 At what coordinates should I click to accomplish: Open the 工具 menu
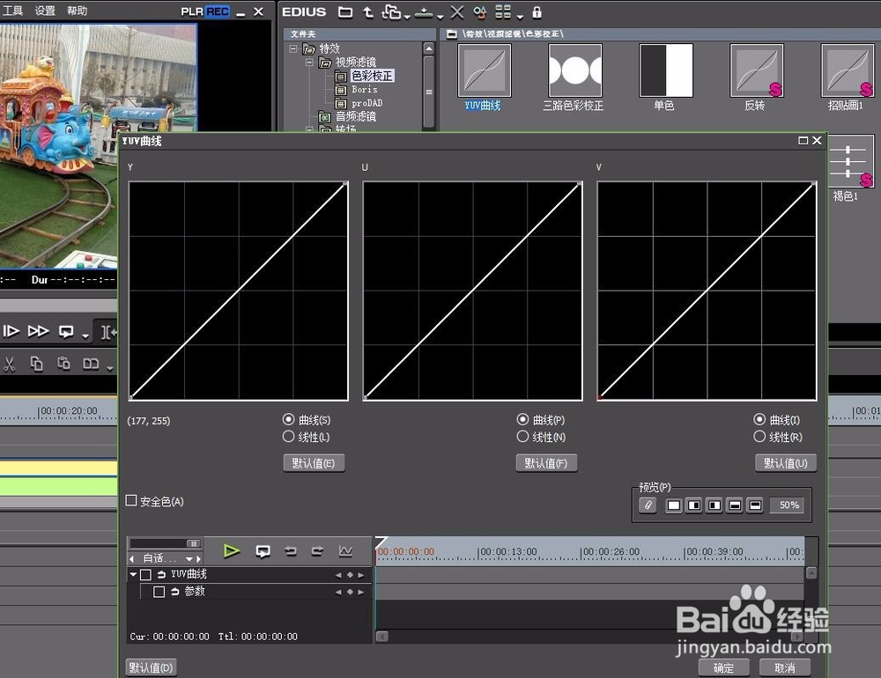[13, 10]
